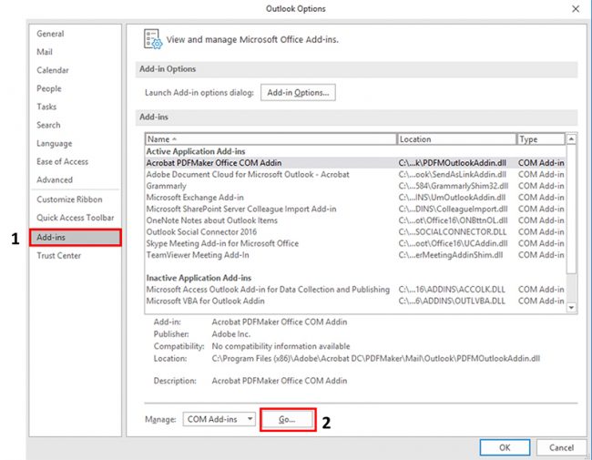Image resolution: width=592 pixels, height=460 pixels.
Task: Select Add-ins in the sidebar
Action: click(75, 237)
